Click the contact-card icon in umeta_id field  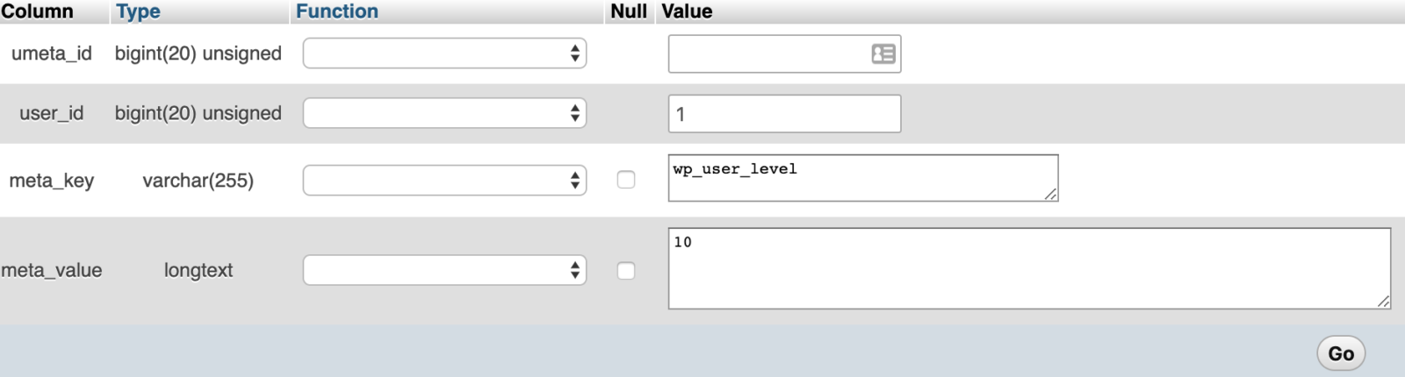883,53
